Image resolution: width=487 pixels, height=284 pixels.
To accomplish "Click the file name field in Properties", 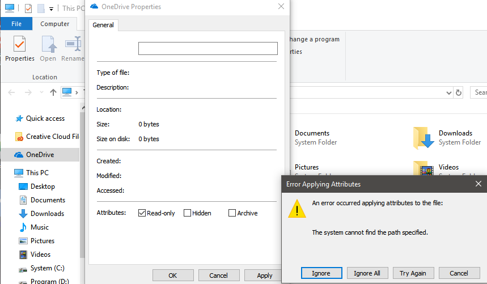I will (207, 48).
